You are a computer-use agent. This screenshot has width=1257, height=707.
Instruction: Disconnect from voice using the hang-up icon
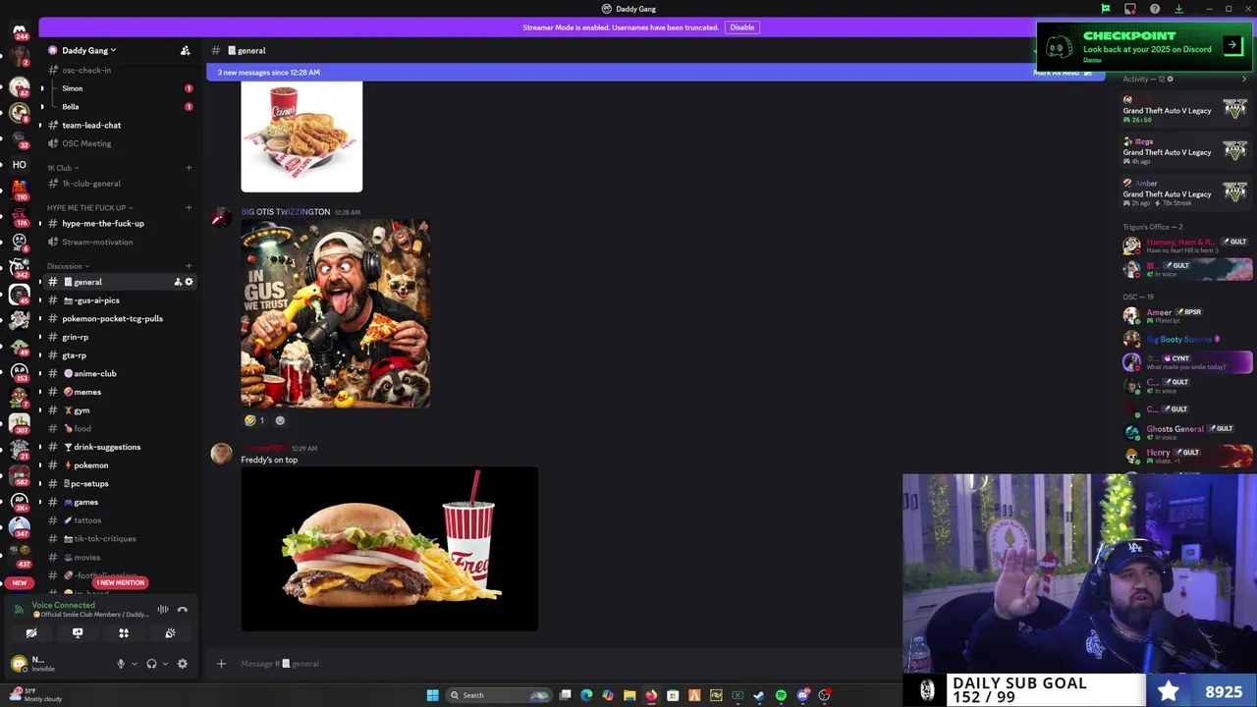(x=183, y=610)
